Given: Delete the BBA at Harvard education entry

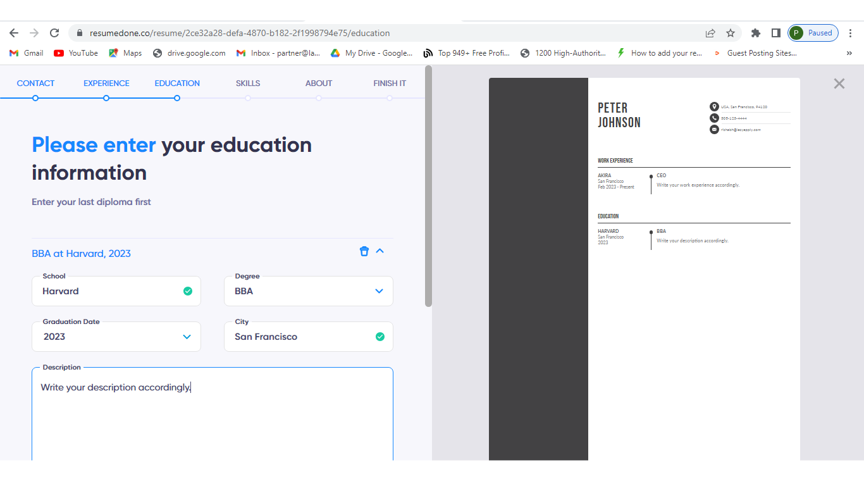Looking at the screenshot, I should (x=364, y=251).
